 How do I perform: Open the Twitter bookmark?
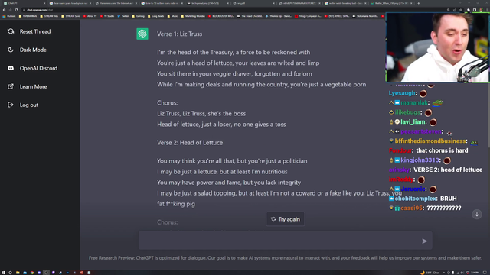[x=123, y=16]
